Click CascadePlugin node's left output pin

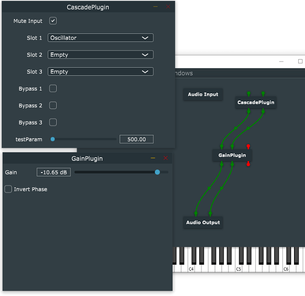coord(249,112)
